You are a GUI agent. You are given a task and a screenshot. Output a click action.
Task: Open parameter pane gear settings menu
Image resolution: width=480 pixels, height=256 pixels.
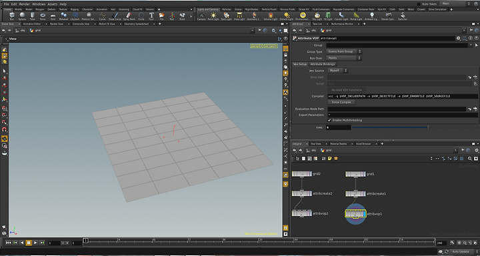[458, 38]
